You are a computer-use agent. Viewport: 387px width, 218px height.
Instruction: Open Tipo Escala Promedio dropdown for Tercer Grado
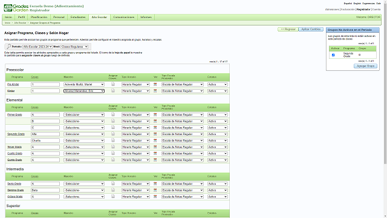[183, 147]
